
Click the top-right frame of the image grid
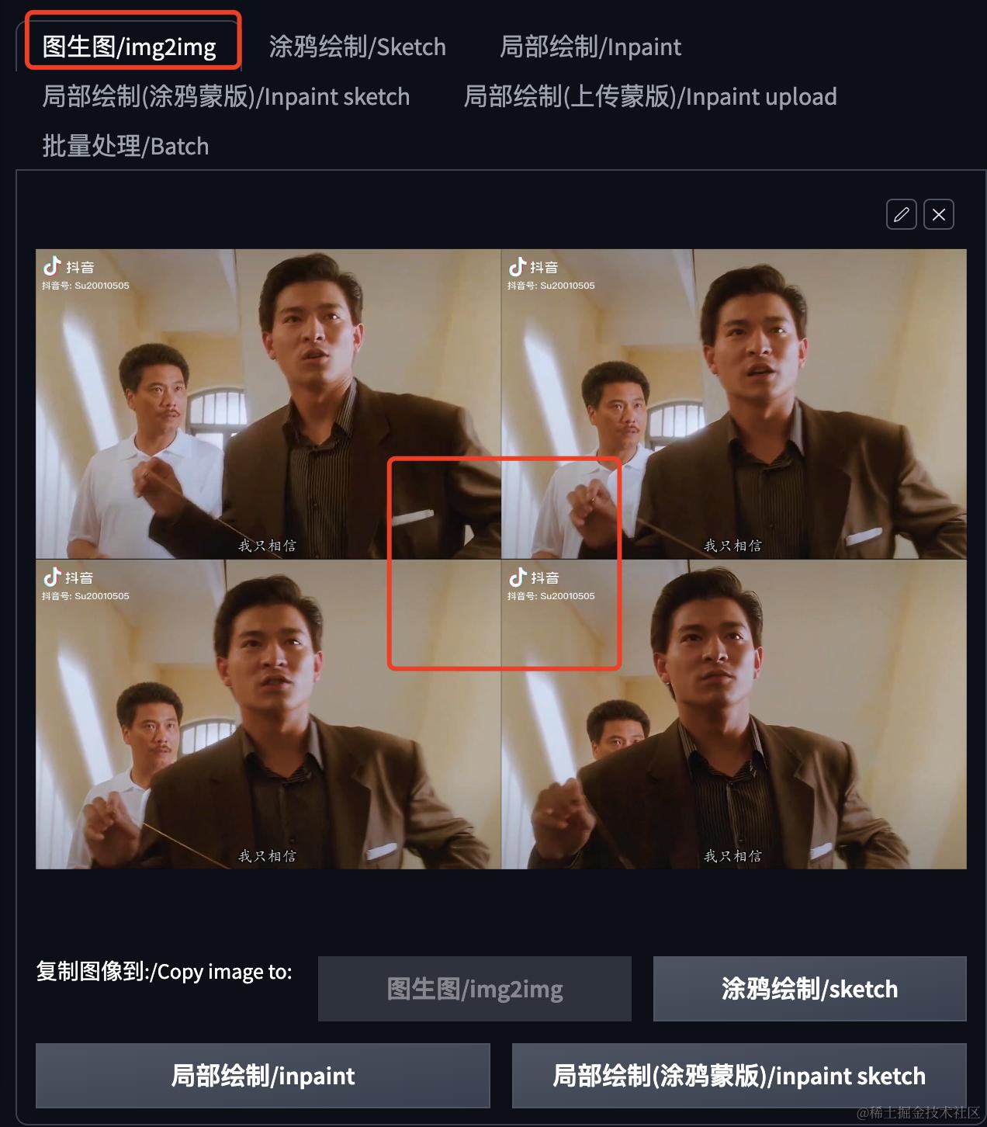point(734,404)
